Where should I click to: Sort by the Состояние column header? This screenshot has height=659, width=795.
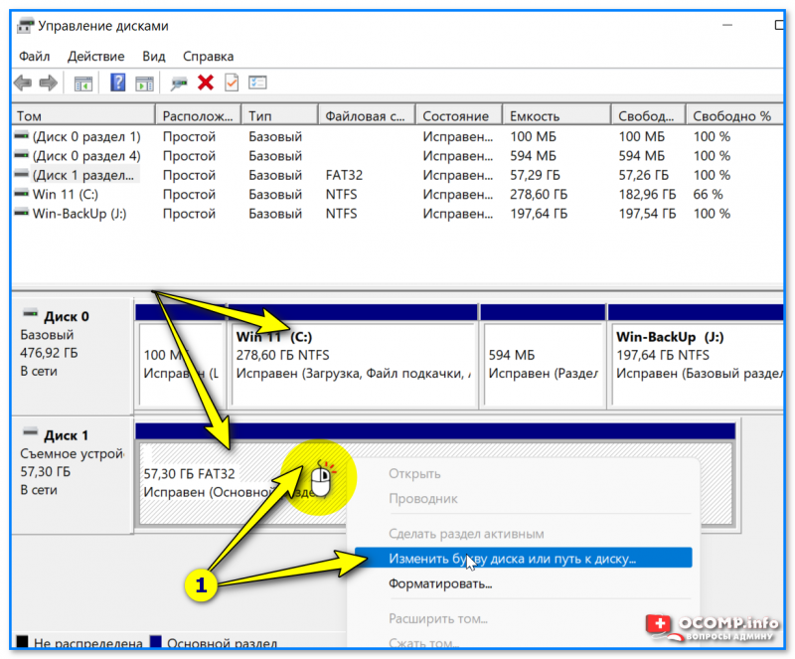click(x=459, y=115)
